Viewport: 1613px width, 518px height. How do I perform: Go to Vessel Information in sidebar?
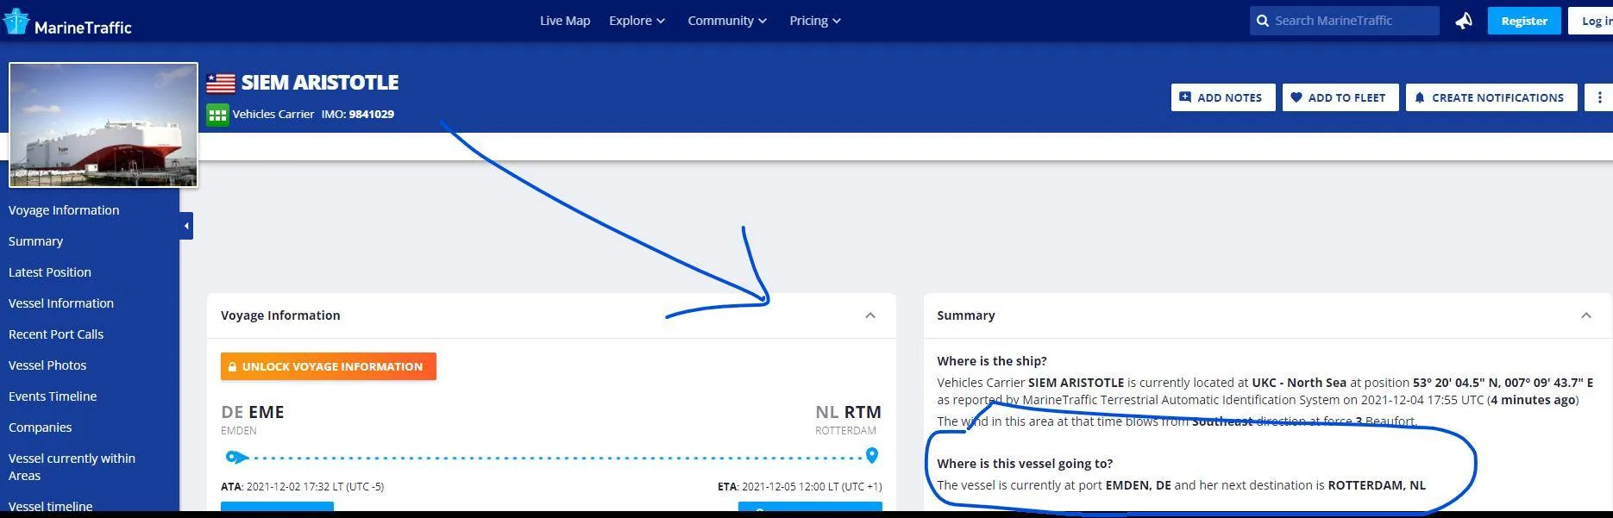61,303
